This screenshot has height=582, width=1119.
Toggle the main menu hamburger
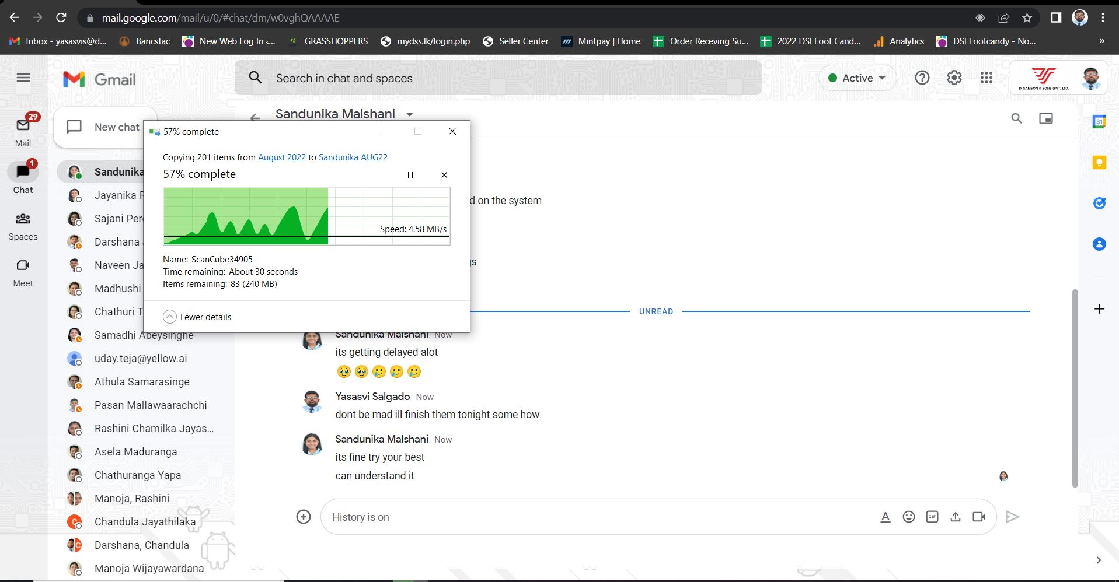(x=23, y=78)
